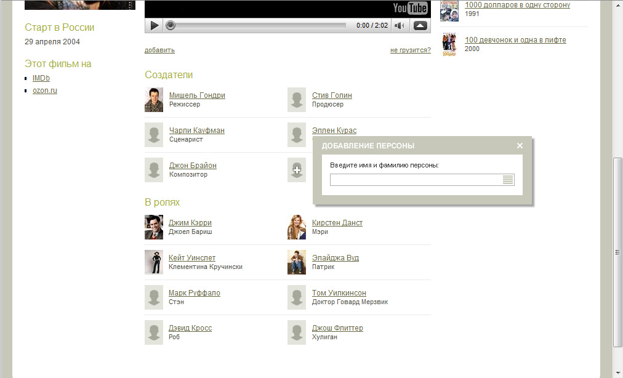This screenshot has width=623, height=378.
Task: Open Джон Брайон composer link
Action: [193, 166]
